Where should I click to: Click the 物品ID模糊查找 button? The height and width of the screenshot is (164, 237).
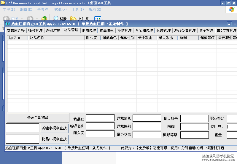pyautogui.click(x=54, y=139)
